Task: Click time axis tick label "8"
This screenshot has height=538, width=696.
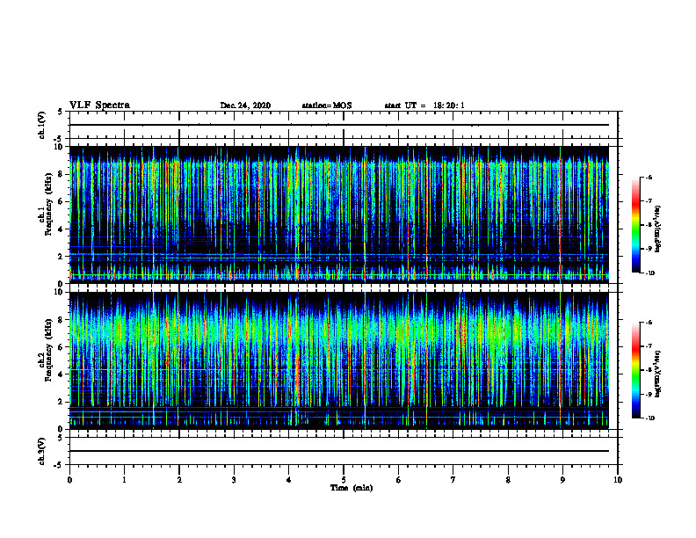Action: pyautogui.click(x=508, y=480)
